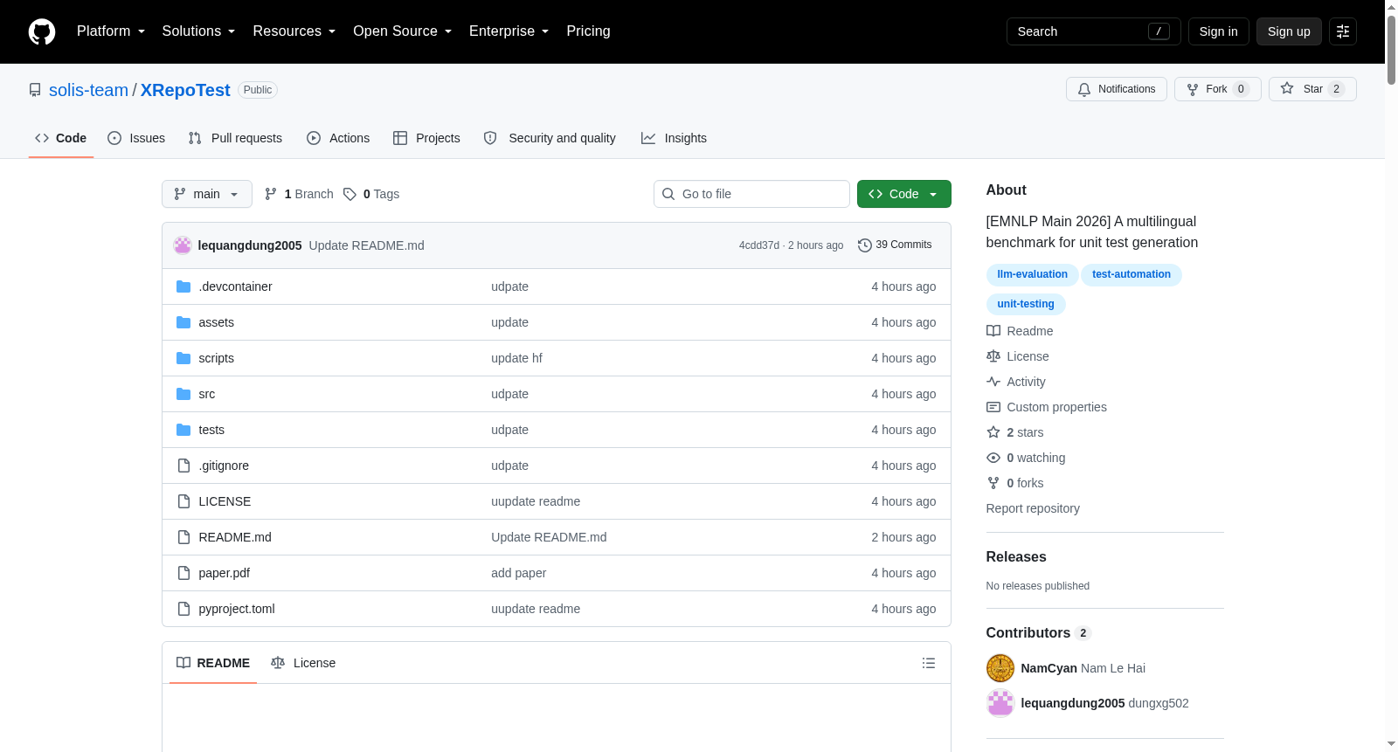Focus the Go to file input
This screenshot has height=752, width=1398.
pos(751,194)
